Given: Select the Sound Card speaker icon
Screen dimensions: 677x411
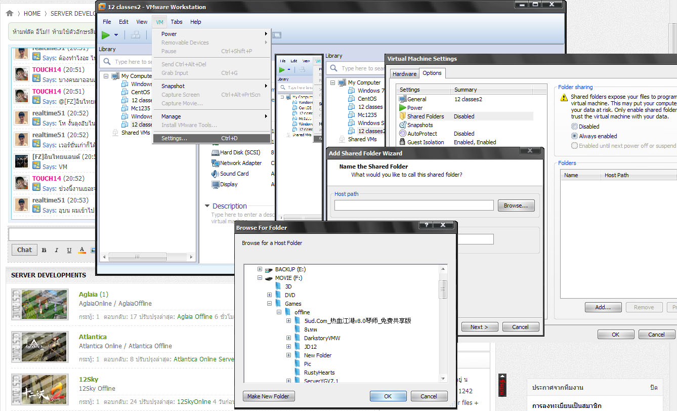Looking at the screenshot, I should (x=215, y=174).
